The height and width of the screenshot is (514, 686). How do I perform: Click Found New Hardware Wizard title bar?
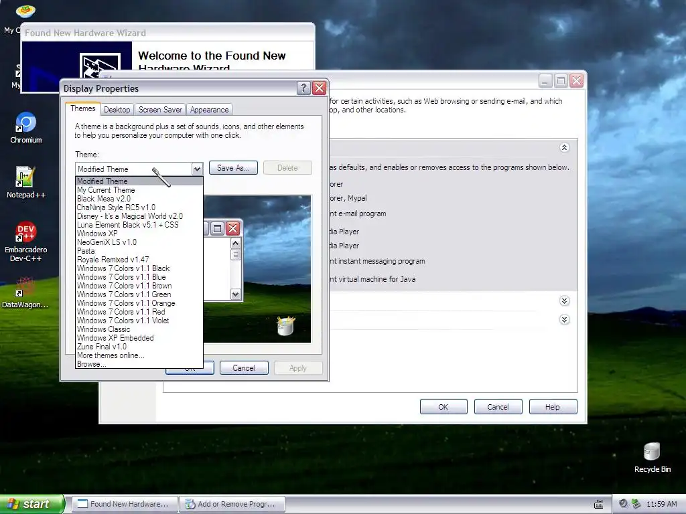pyautogui.click(x=167, y=33)
